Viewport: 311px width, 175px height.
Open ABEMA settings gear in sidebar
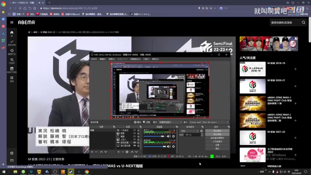click(x=12, y=153)
